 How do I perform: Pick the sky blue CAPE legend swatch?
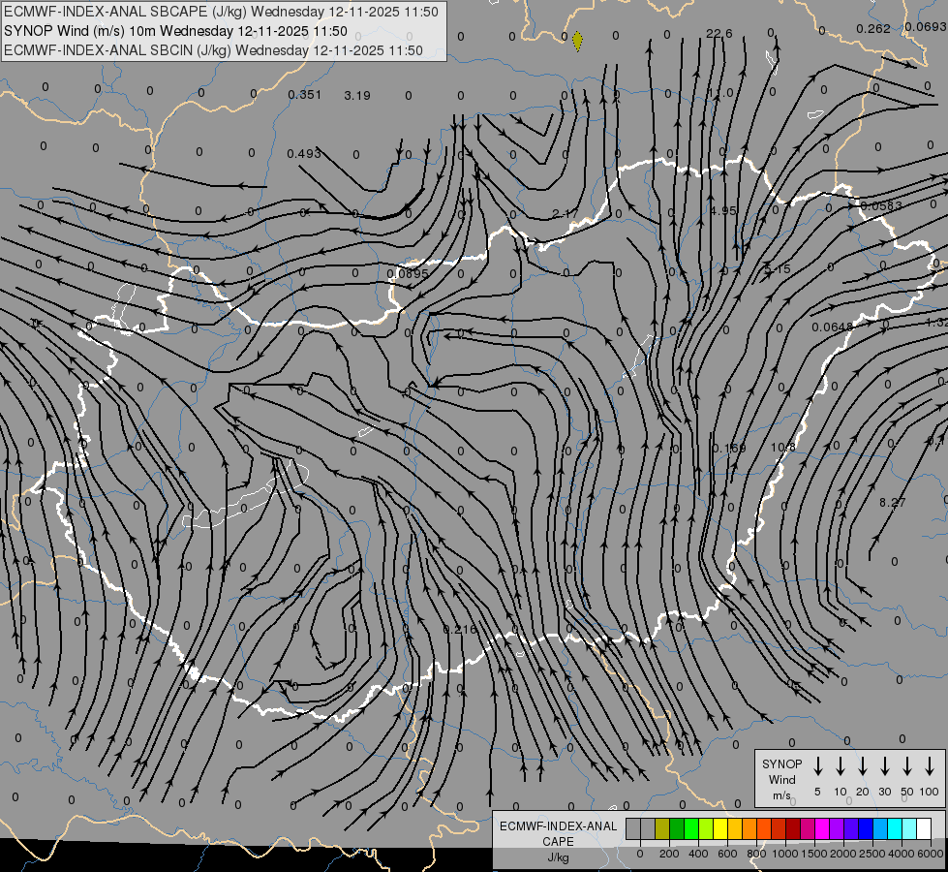click(879, 828)
